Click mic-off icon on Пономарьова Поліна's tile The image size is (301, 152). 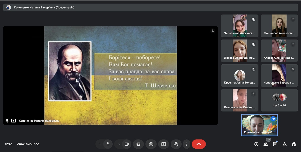253,94
